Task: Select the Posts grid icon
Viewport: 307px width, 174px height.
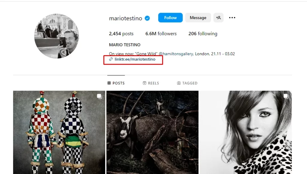Action: coord(109,83)
